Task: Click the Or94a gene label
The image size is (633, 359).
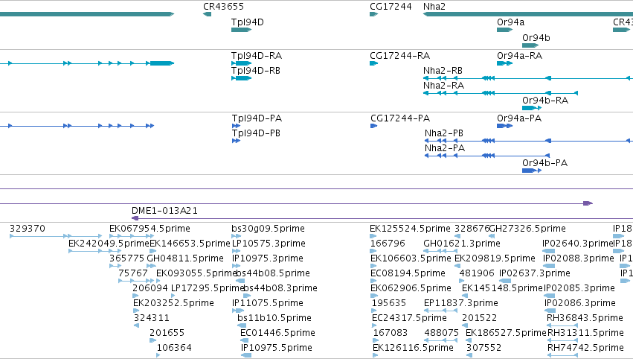Action: pyautogui.click(x=511, y=22)
